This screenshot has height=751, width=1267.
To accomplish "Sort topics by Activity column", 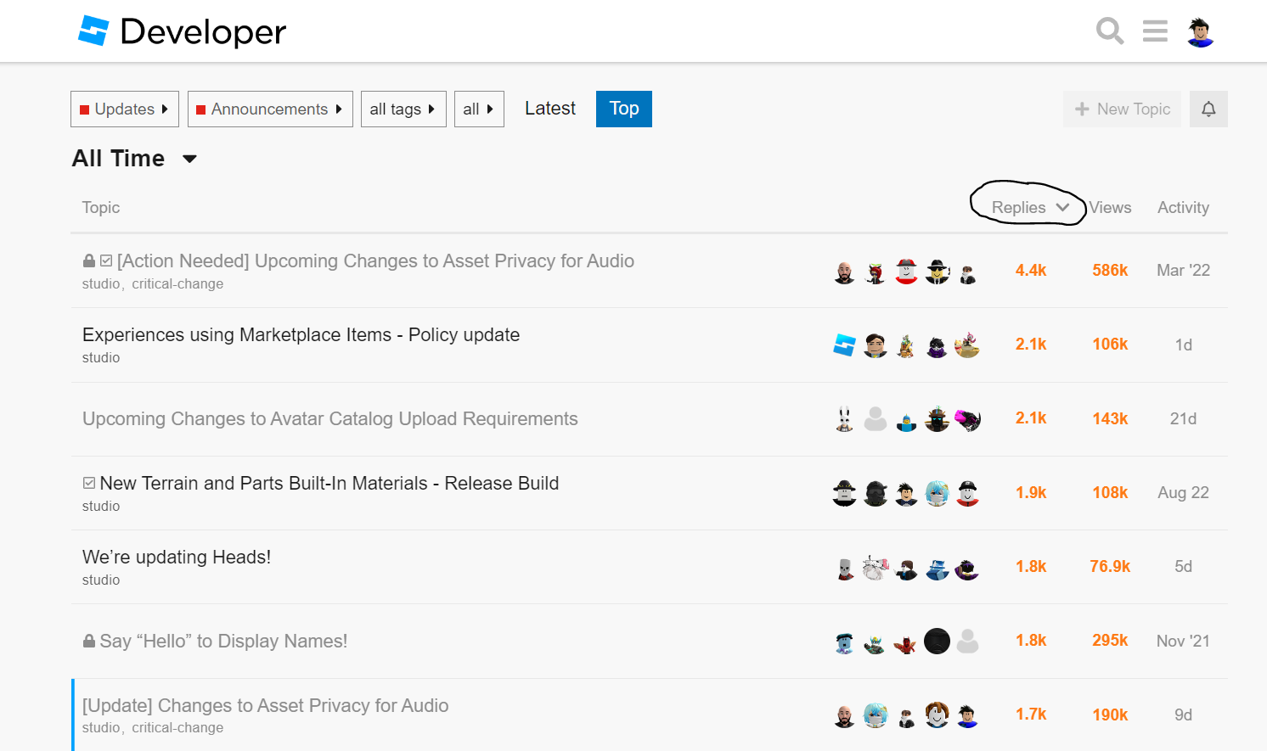I will coord(1183,207).
